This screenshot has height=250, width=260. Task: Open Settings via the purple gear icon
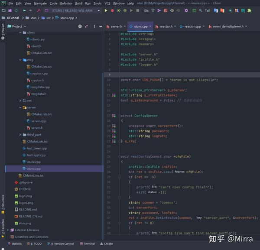(186, 10)
